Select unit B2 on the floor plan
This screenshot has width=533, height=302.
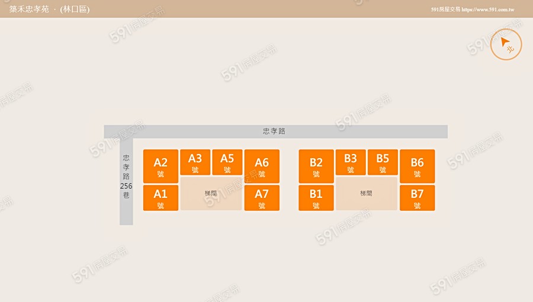[x=316, y=166]
